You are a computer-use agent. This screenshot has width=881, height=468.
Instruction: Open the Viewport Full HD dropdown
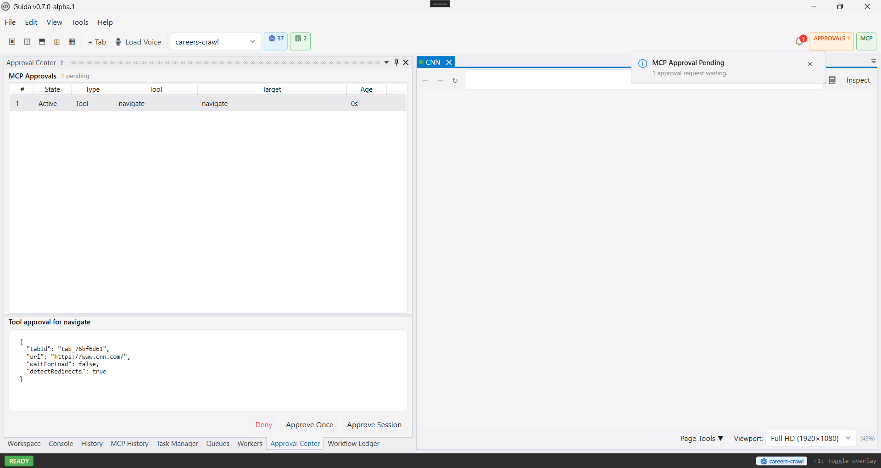point(811,438)
